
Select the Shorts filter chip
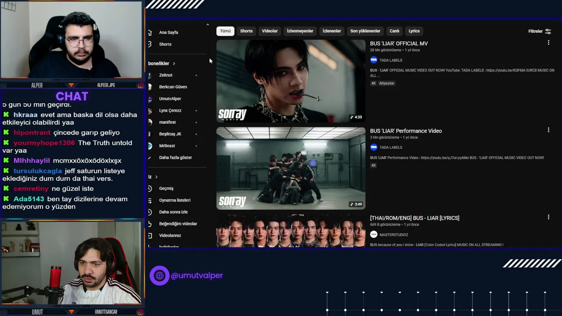coord(246,31)
